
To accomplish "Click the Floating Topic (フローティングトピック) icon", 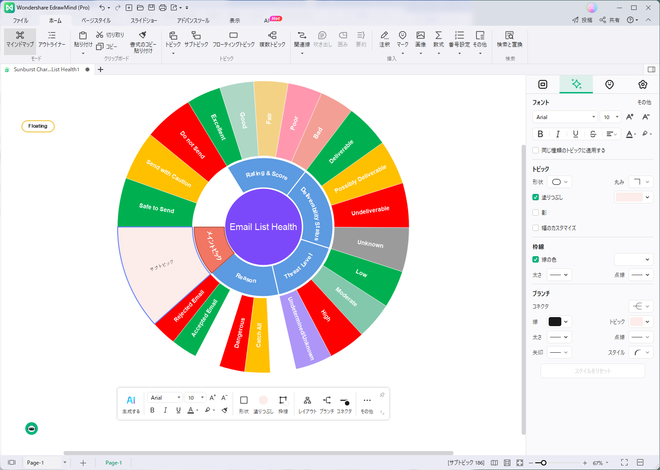I will [x=233, y=36].
